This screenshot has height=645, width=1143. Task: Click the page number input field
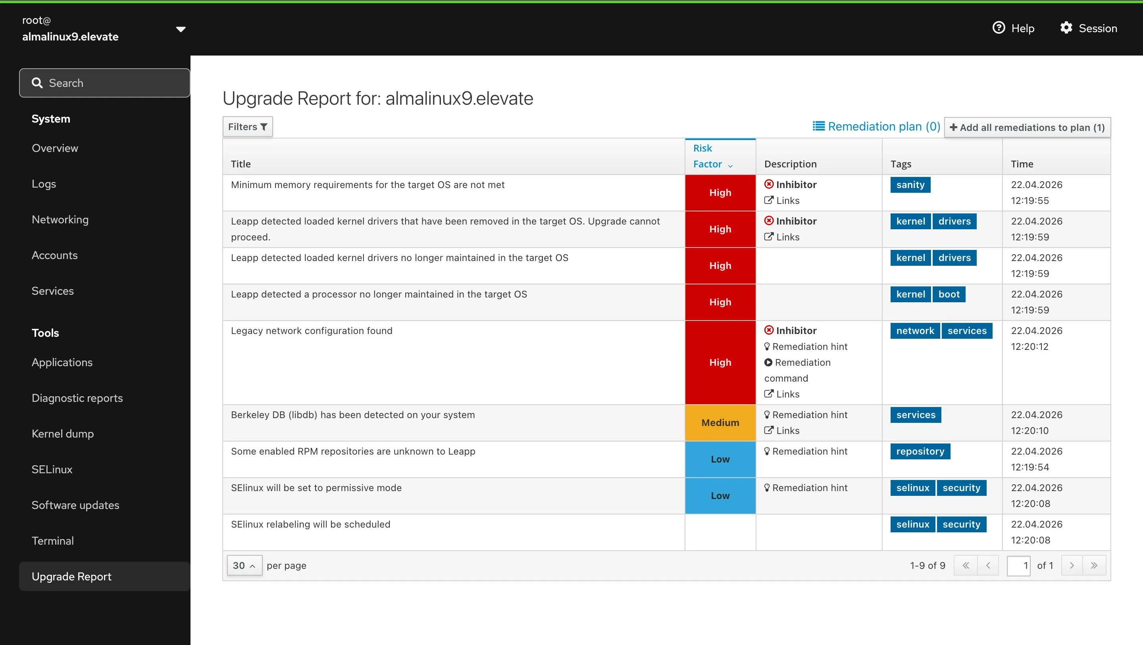pos(1018,565)
